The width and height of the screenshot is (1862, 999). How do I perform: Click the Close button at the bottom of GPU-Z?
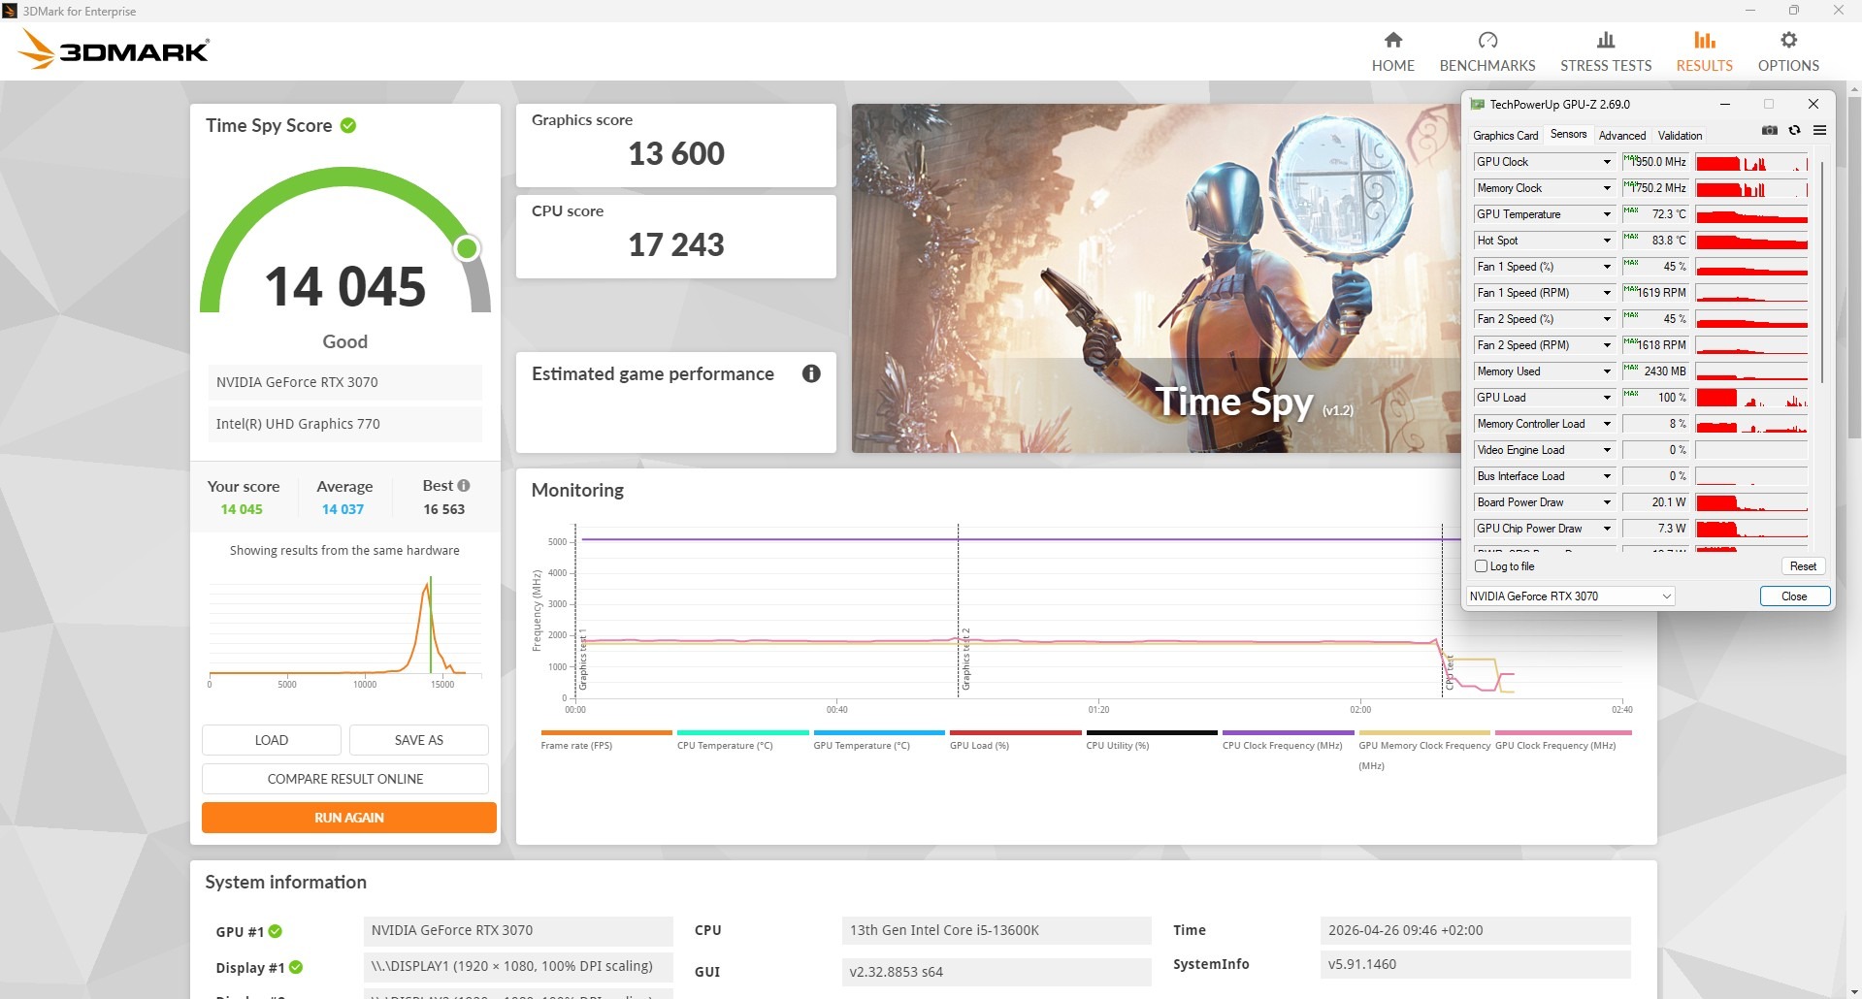point(1794,596)
